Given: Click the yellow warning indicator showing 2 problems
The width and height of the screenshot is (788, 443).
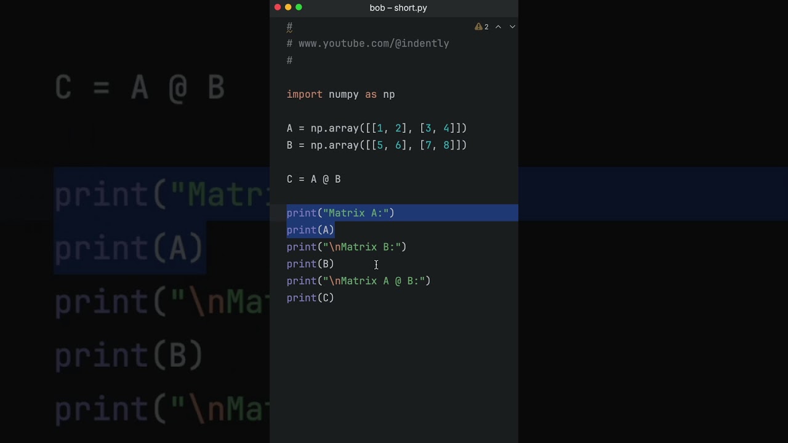Looking at the screenshot, I should tap(481, 27).
